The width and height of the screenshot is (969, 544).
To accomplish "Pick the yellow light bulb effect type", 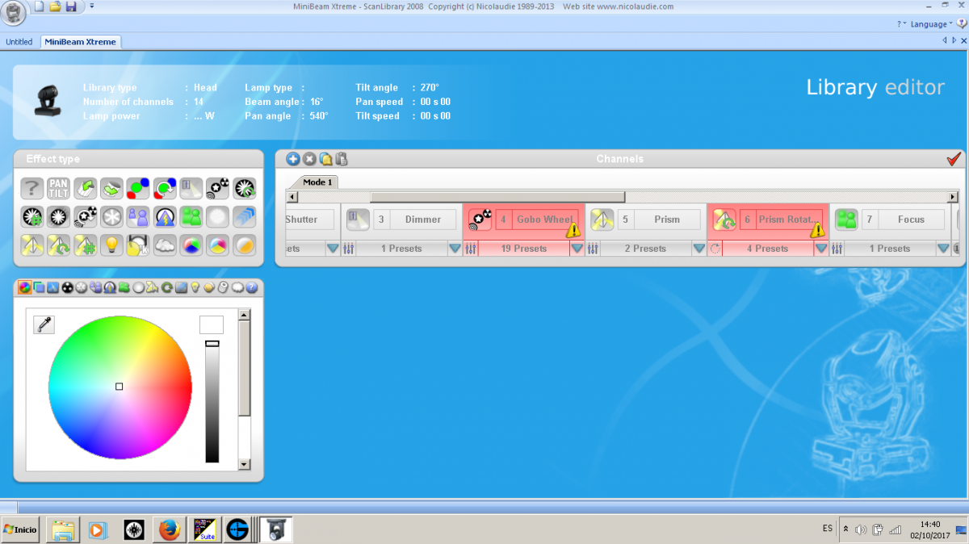I will tap(111, 245).
